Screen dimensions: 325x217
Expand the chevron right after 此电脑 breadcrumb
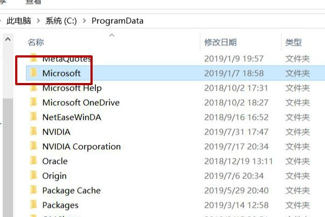(39, 21)
